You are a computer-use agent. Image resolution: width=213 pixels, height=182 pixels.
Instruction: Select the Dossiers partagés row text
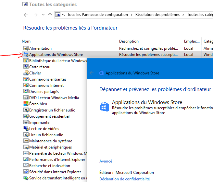point(44,91)
